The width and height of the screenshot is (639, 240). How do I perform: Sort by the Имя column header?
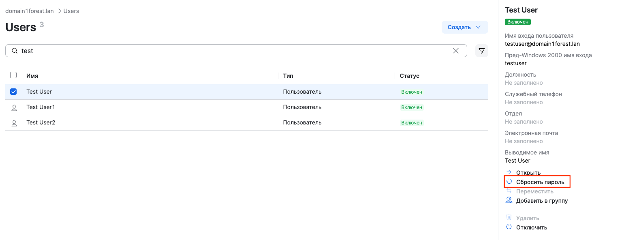tap(32, 76)
